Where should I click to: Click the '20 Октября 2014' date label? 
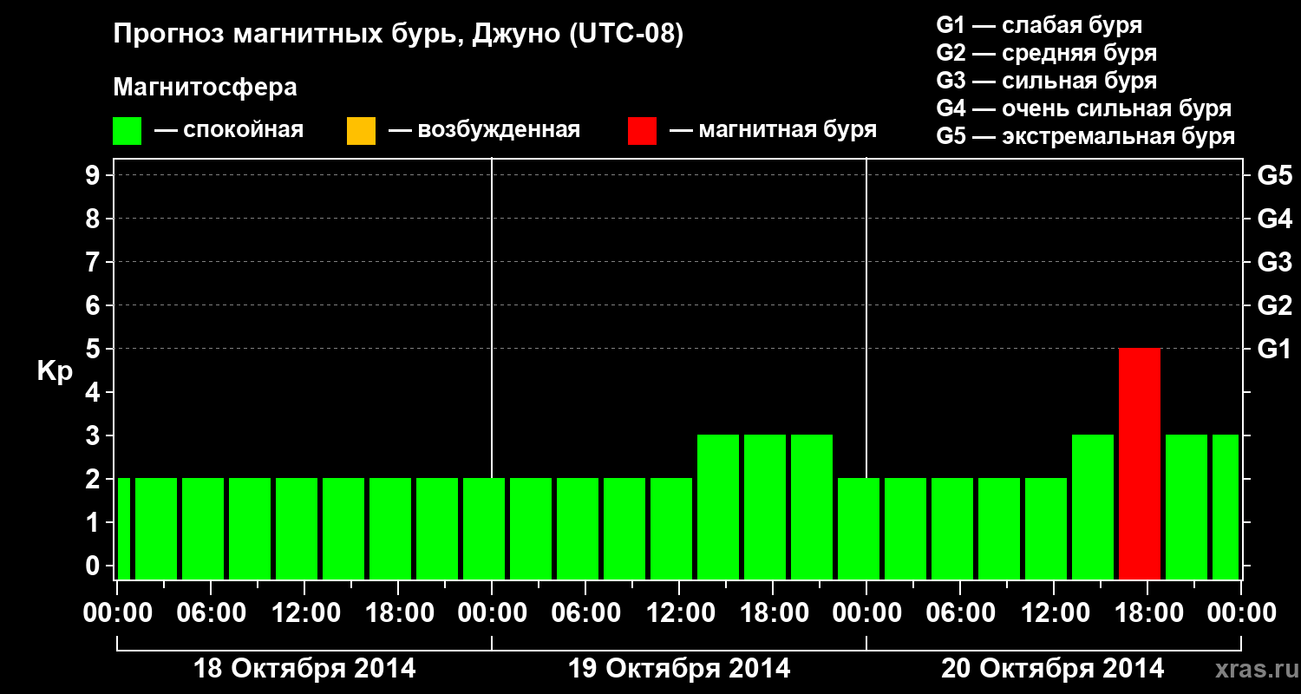pos(1053,669)
